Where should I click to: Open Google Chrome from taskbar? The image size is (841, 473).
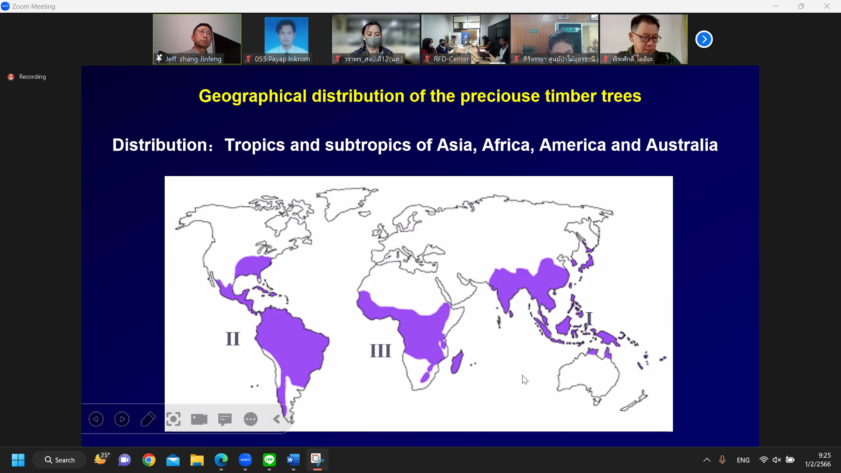pyautogui.click(x=149, y=460)
